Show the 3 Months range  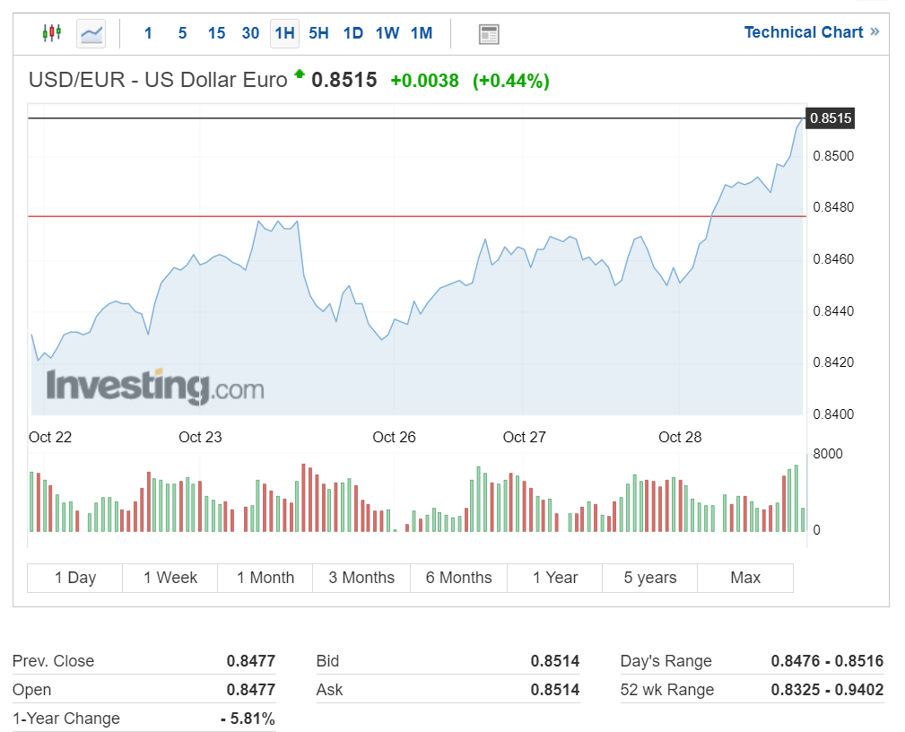click(x=361, y=578)
